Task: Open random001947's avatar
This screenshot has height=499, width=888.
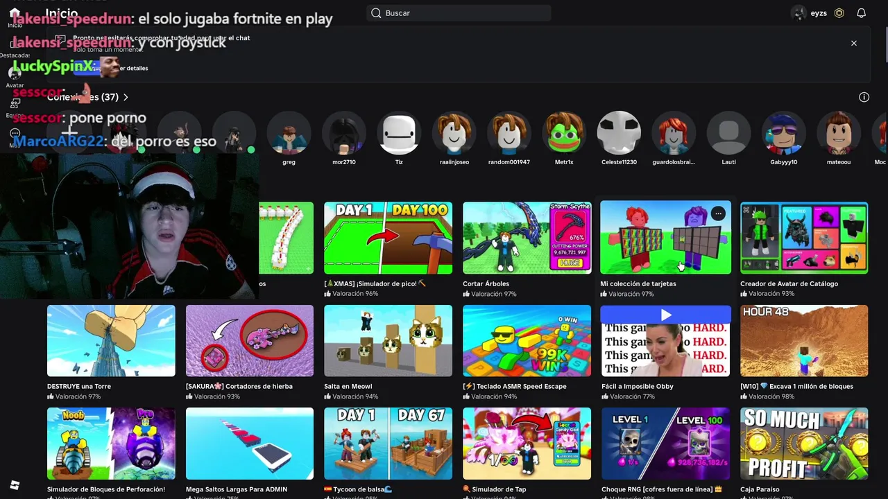Action: click(509, 133)
